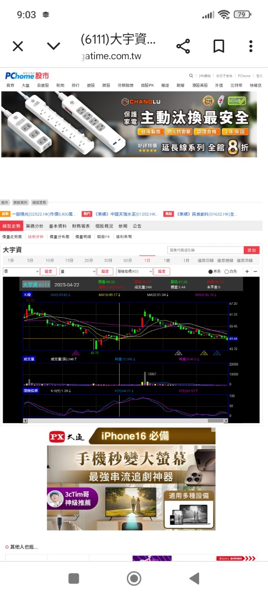Switch to 個股概況 tab
The width and height of the screenshot is (268, 596).
104,226
